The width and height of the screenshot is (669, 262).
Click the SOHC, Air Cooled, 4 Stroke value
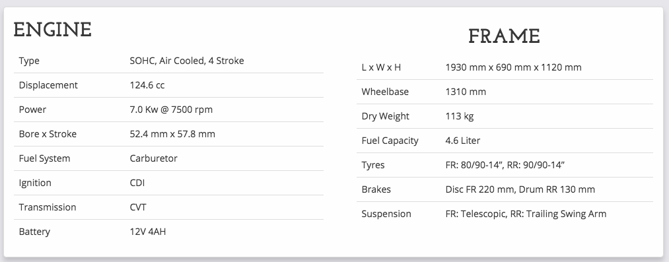pyautogui.click(x=187, y=61)
